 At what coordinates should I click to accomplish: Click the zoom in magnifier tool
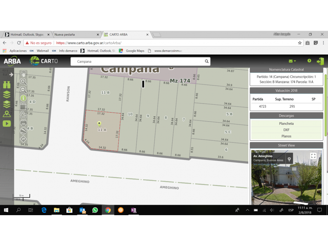click(23, 82)
